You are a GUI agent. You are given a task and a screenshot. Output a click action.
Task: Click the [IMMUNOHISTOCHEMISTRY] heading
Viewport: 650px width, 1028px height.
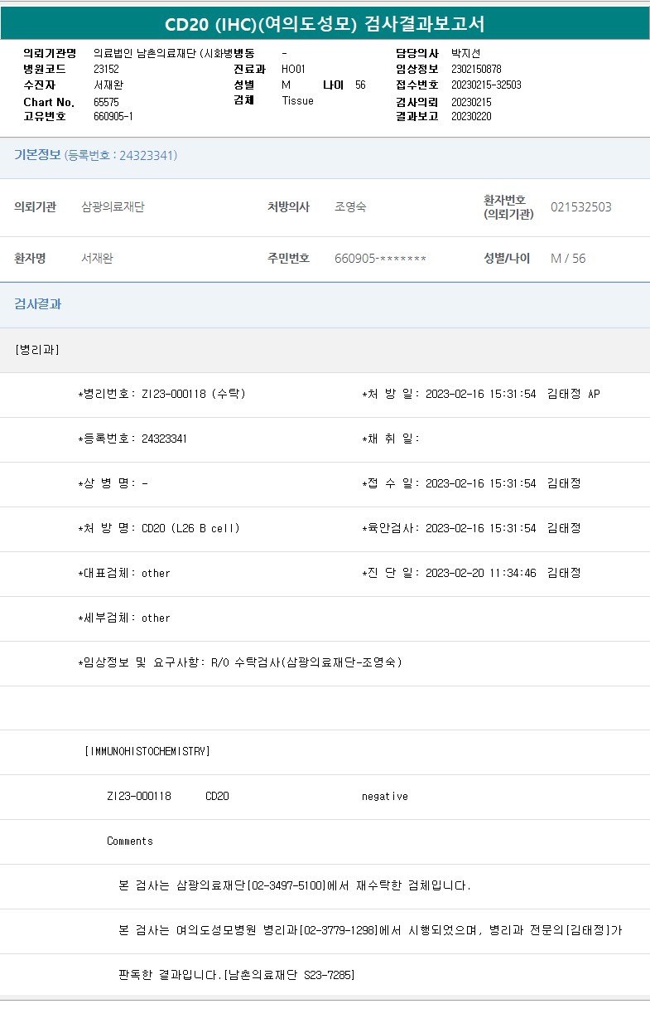pyautogui.click(x=147, y=751)
